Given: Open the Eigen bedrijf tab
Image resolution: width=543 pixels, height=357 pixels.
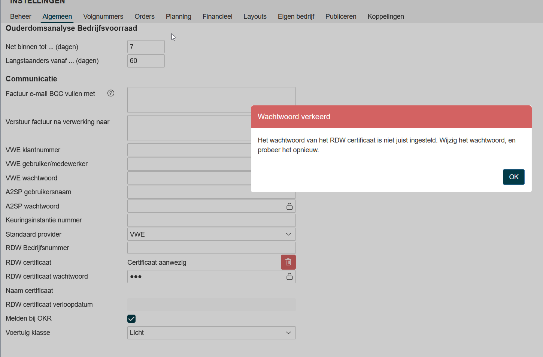Looking at the screenshot, I should [x=296, y=16].
